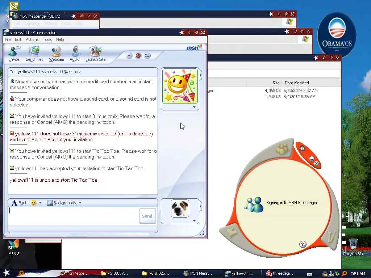Image resolution: width=371 pixels, height=278 pixels.
Task: Expand the emoticon dropdown arrow
Action: tap(40, 203)
